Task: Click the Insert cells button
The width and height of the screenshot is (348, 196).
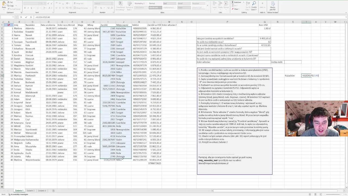Action: pos(215,5)
